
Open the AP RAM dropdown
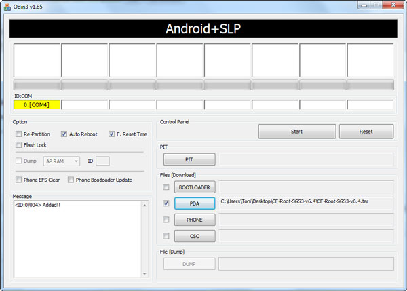click(x=62, y=161)
